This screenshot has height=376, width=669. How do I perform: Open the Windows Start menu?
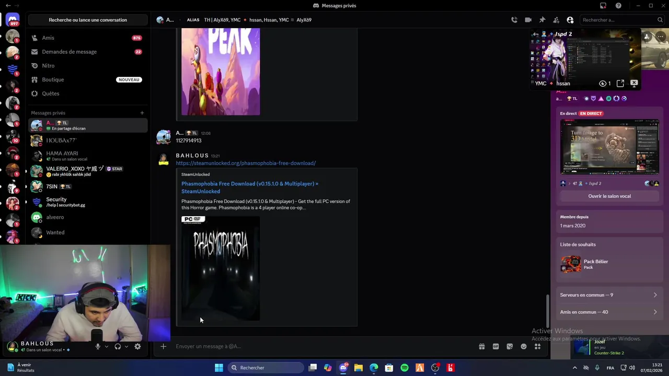click(x=219, y=368)
